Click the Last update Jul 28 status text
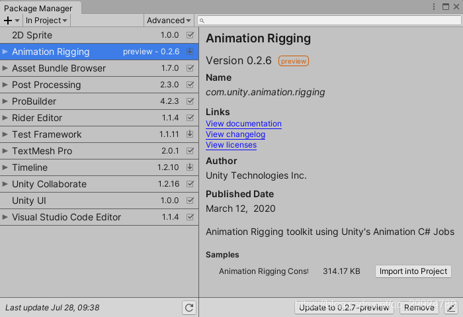This screenshot has width=463, height=317. 52,308
